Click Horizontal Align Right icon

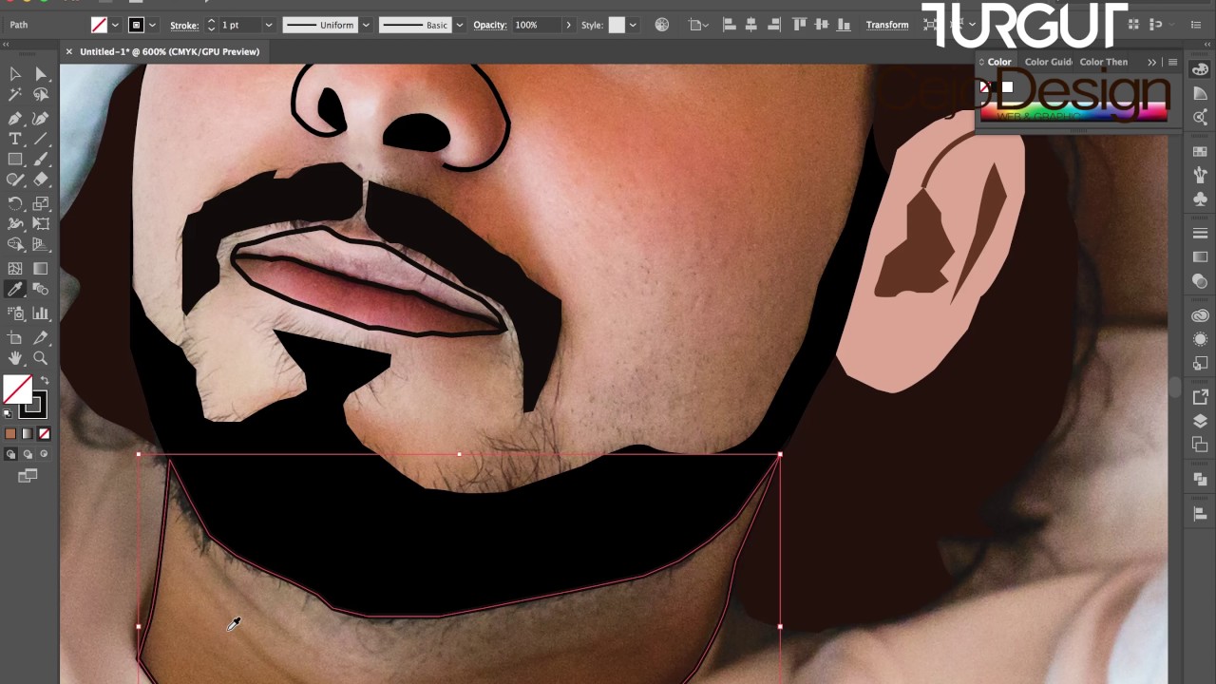tap(774, 25)
